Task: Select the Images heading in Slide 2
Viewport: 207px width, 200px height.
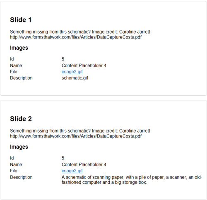Action: (x=19, y=147)
